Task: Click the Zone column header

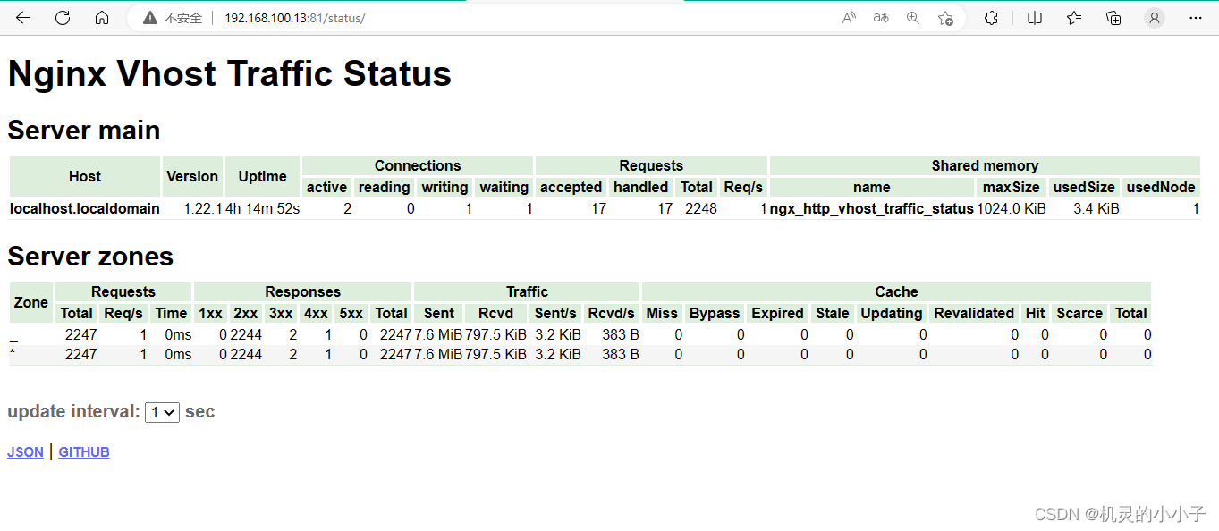Action: point(31,302)
